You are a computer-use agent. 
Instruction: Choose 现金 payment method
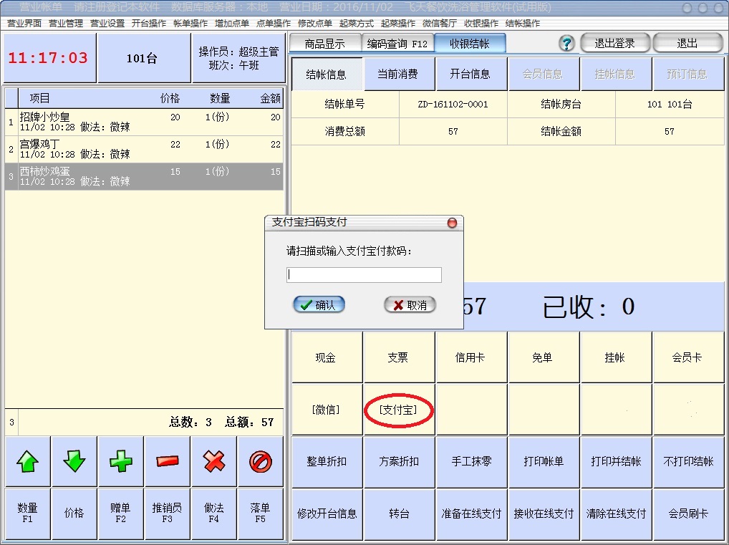click(326, 357)
